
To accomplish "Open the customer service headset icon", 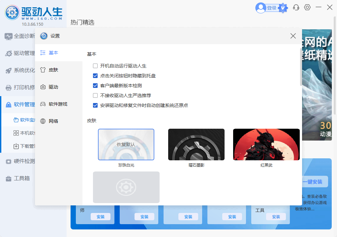I will [x=296, y=8].
